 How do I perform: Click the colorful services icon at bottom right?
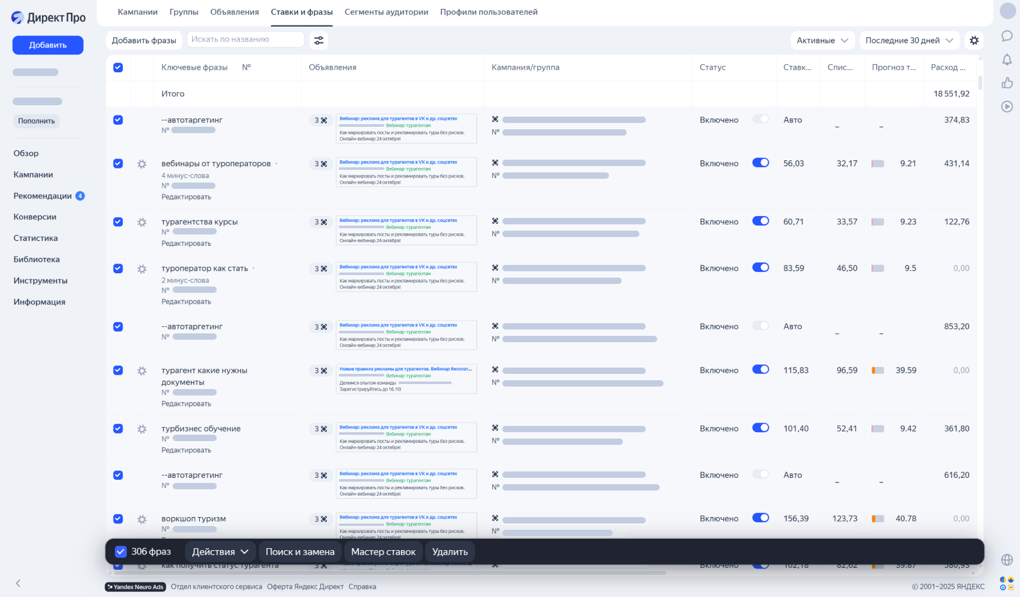click(1007, 583)
